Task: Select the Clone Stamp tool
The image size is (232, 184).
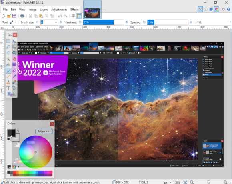Action: click(x=8, y=82)
